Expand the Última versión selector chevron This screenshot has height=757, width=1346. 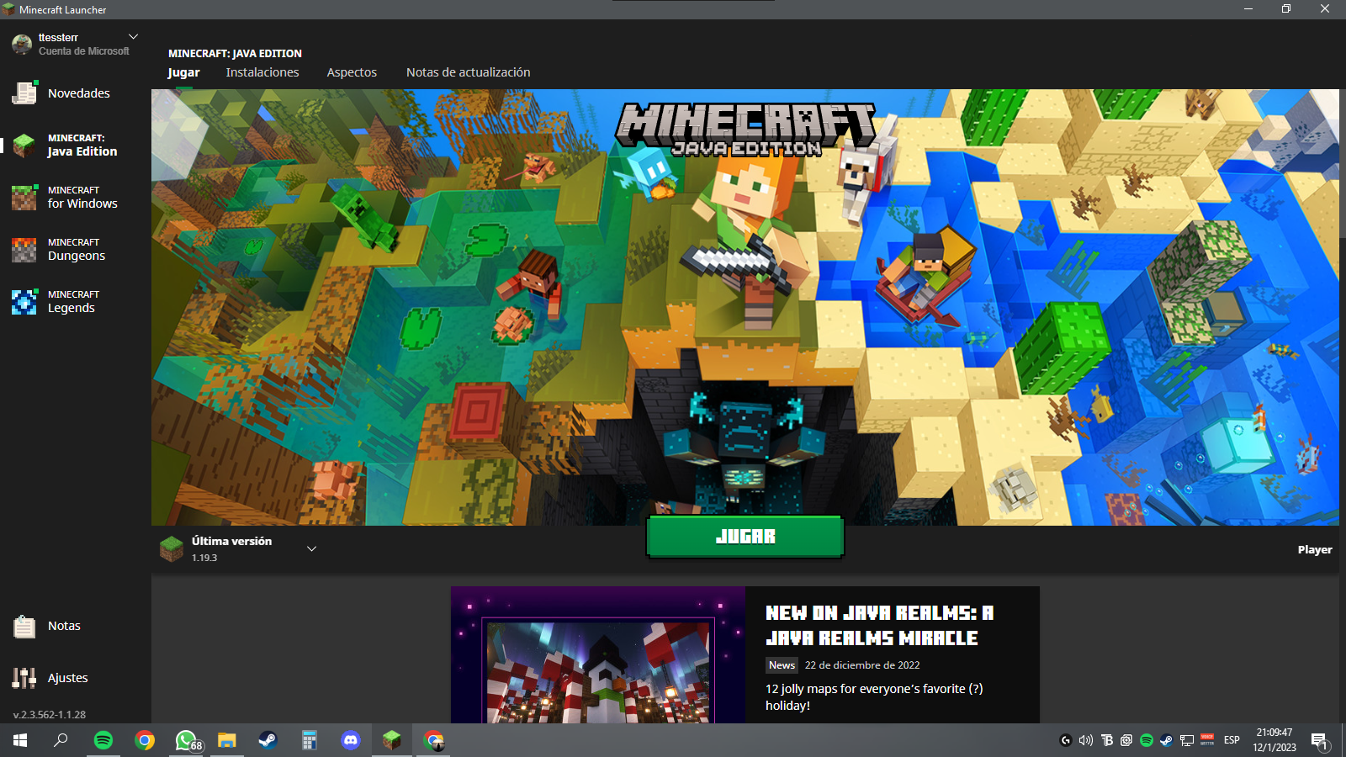(x=311, y=549)
